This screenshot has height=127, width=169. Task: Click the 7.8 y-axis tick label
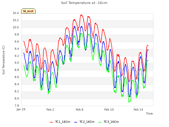click(x=17, y=106)
